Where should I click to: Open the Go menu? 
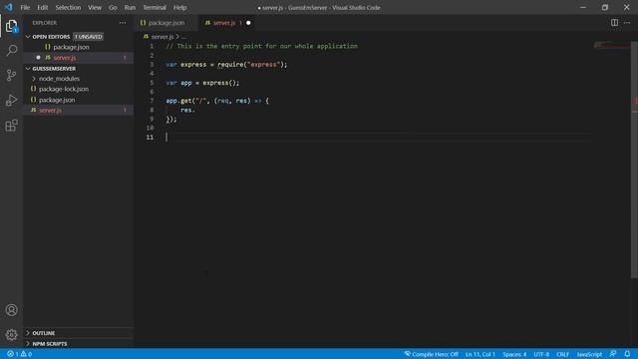(113, 7)
